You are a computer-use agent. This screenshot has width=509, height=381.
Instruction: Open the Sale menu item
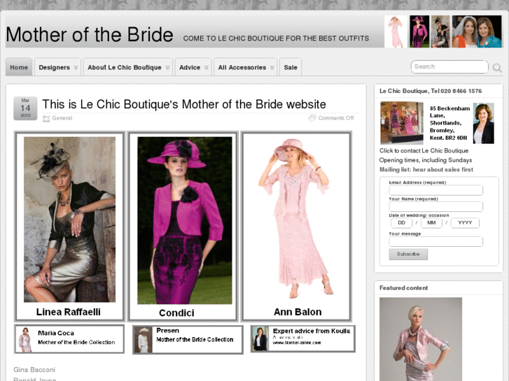291,67
